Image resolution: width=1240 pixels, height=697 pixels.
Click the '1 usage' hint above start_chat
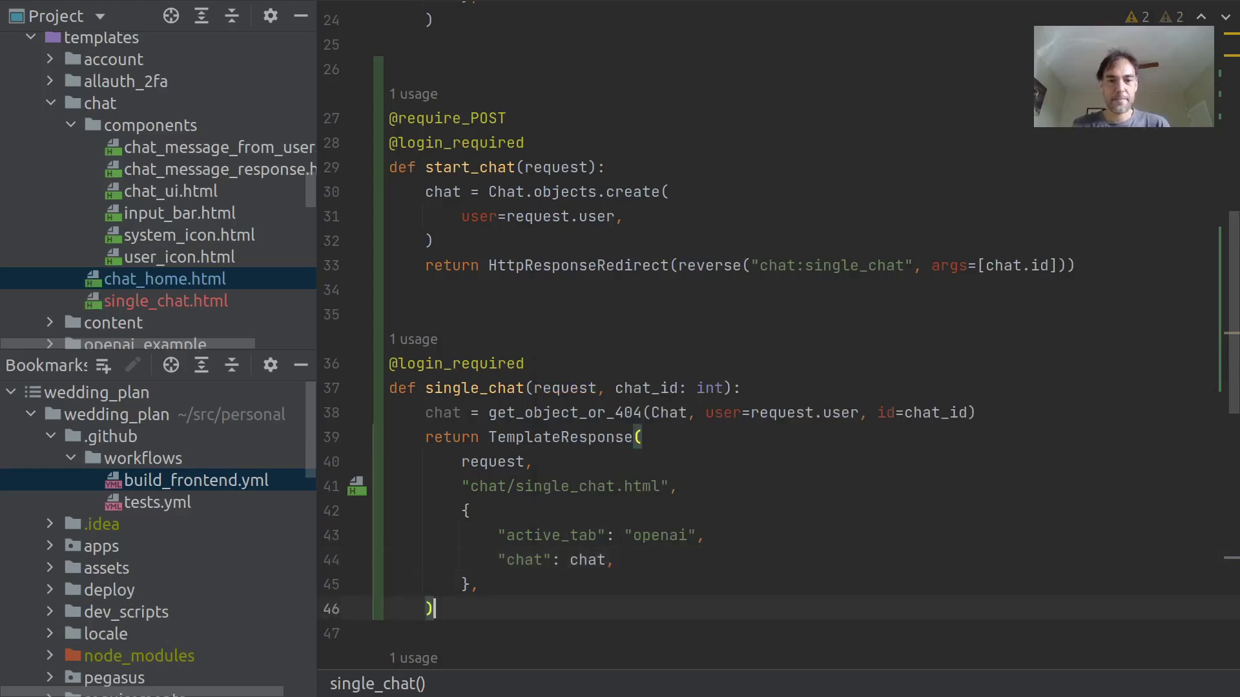pyautogui.click(x=413, y=94)
